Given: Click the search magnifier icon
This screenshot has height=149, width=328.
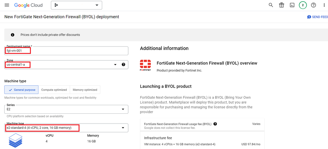Looking at the screenshot, I should 271,5.
